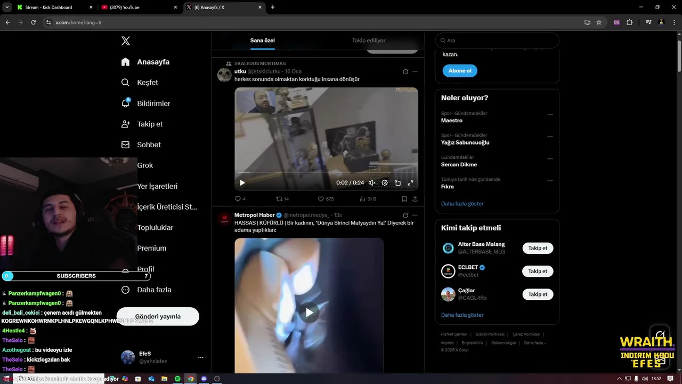View utku's post analytics
Screen dimensions: 682x384
coord(368,199)
